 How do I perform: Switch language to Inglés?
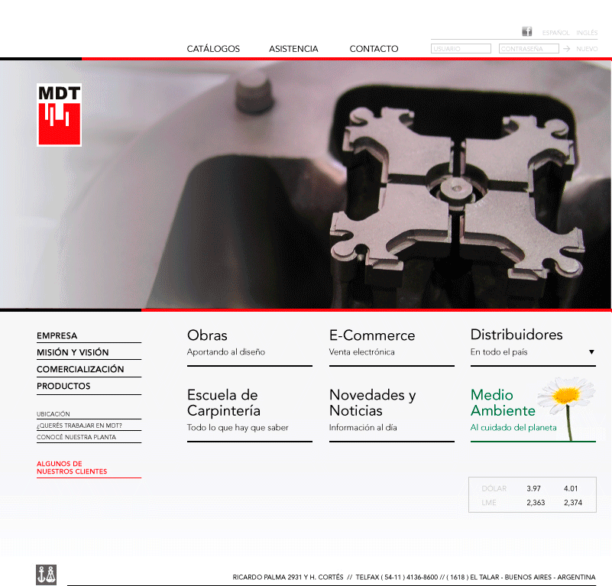click(587, 33)
